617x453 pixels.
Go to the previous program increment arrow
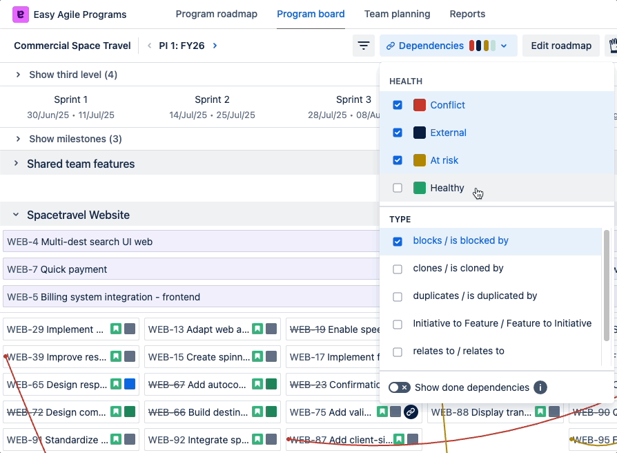(150, 46)
